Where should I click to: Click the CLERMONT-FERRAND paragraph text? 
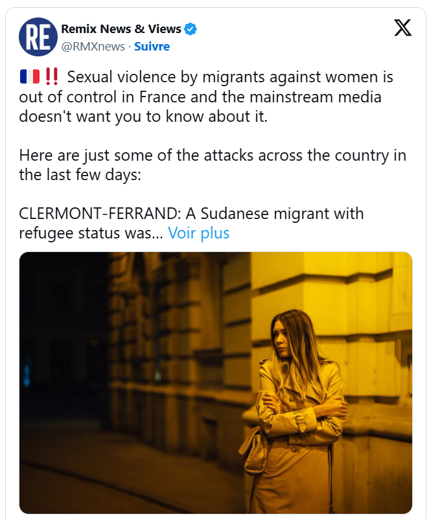[191, 214]
